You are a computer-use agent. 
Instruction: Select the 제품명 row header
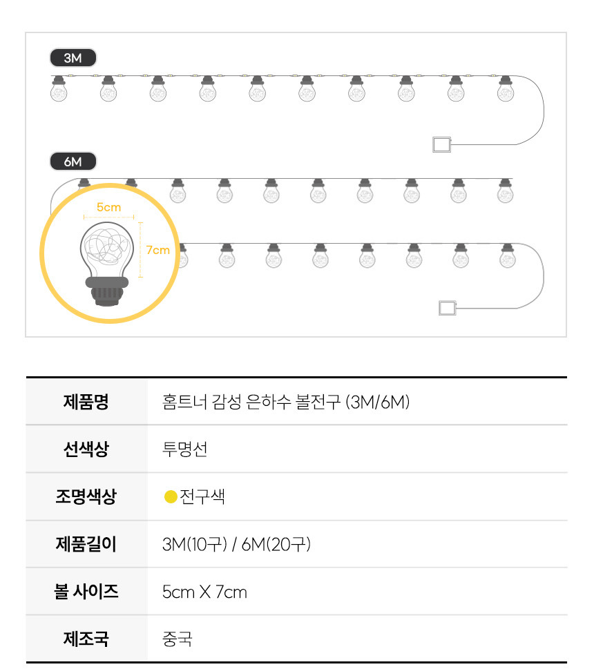point(86,402)
